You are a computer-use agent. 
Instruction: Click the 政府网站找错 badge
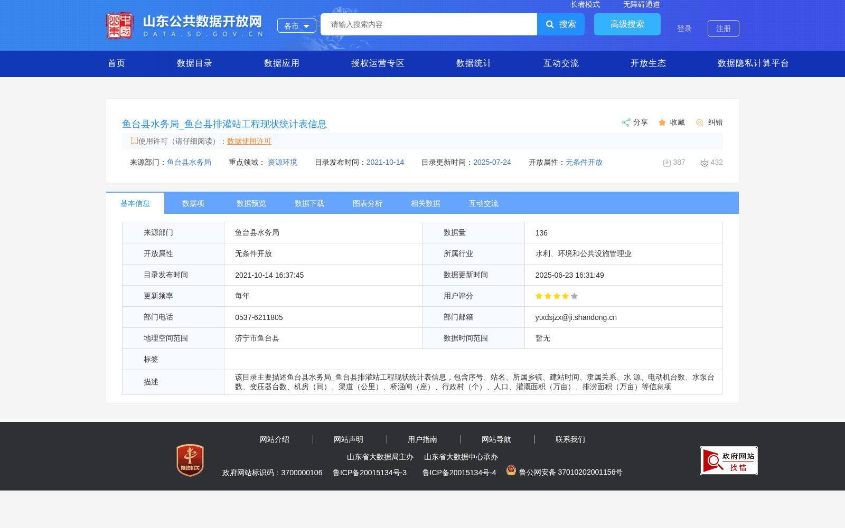[729, 460]
